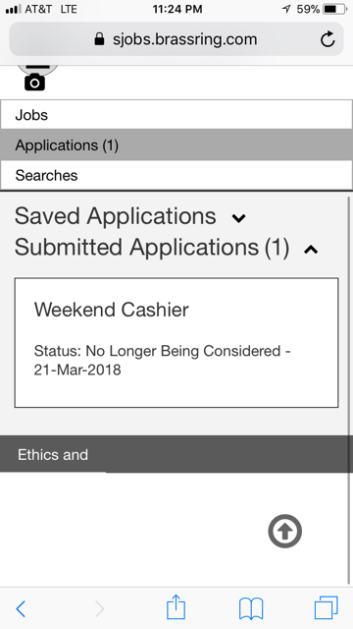
Task: Open the Safari share sheet icon
Action: pyautogui.click(x=176, y=607)
